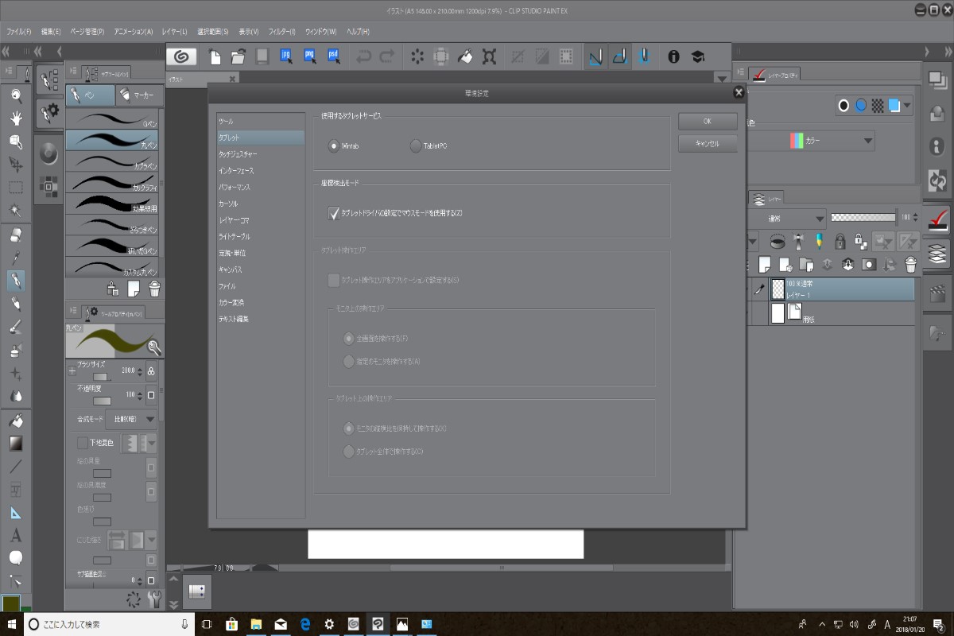
Task: Select the Fill bucket tool
Action: (x=15, y=420)
